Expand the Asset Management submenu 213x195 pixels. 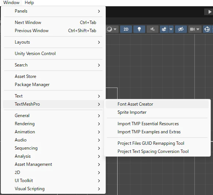[x=53, y=164]
